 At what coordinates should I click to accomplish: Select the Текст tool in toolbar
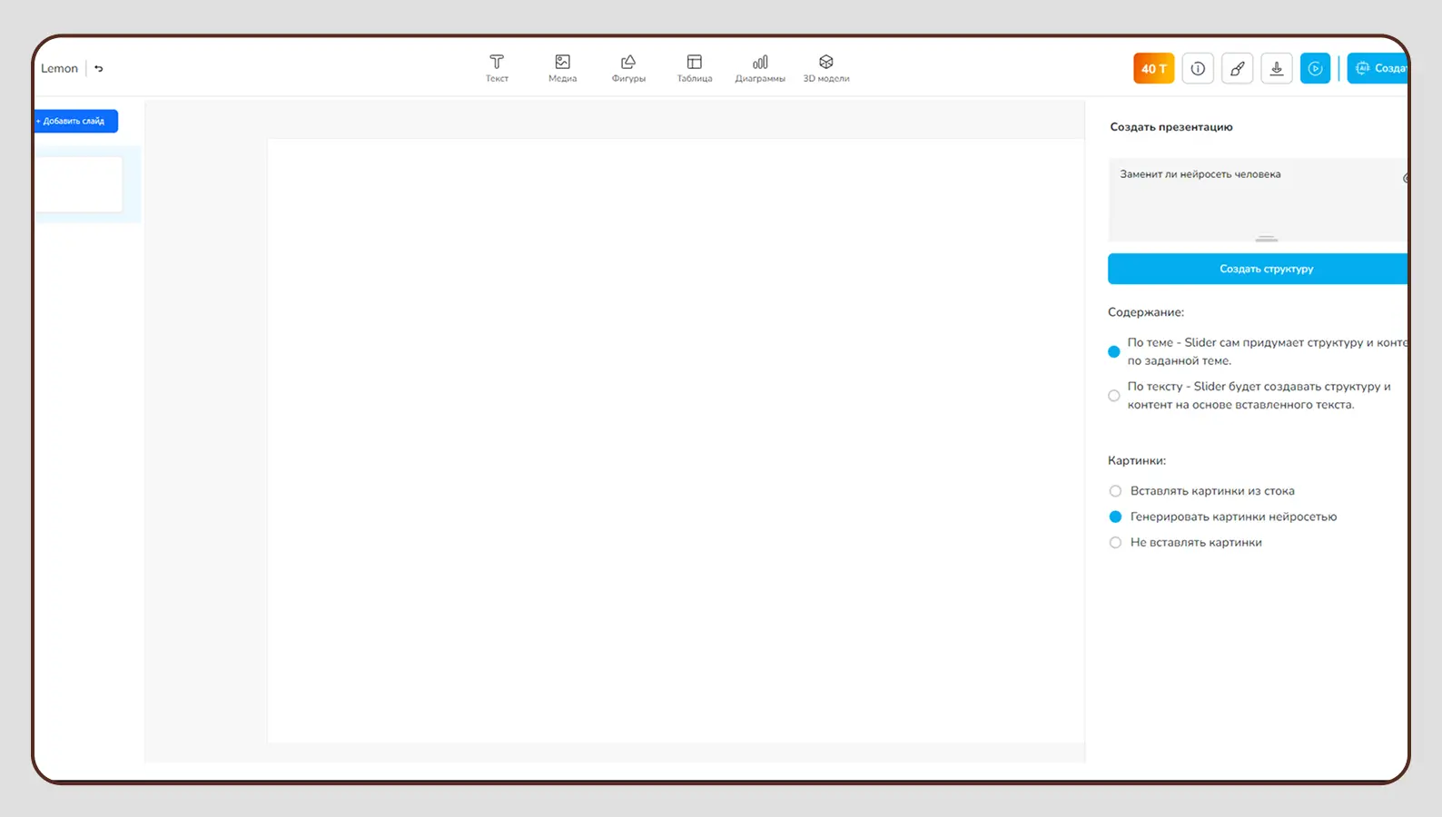coord(497,68)
